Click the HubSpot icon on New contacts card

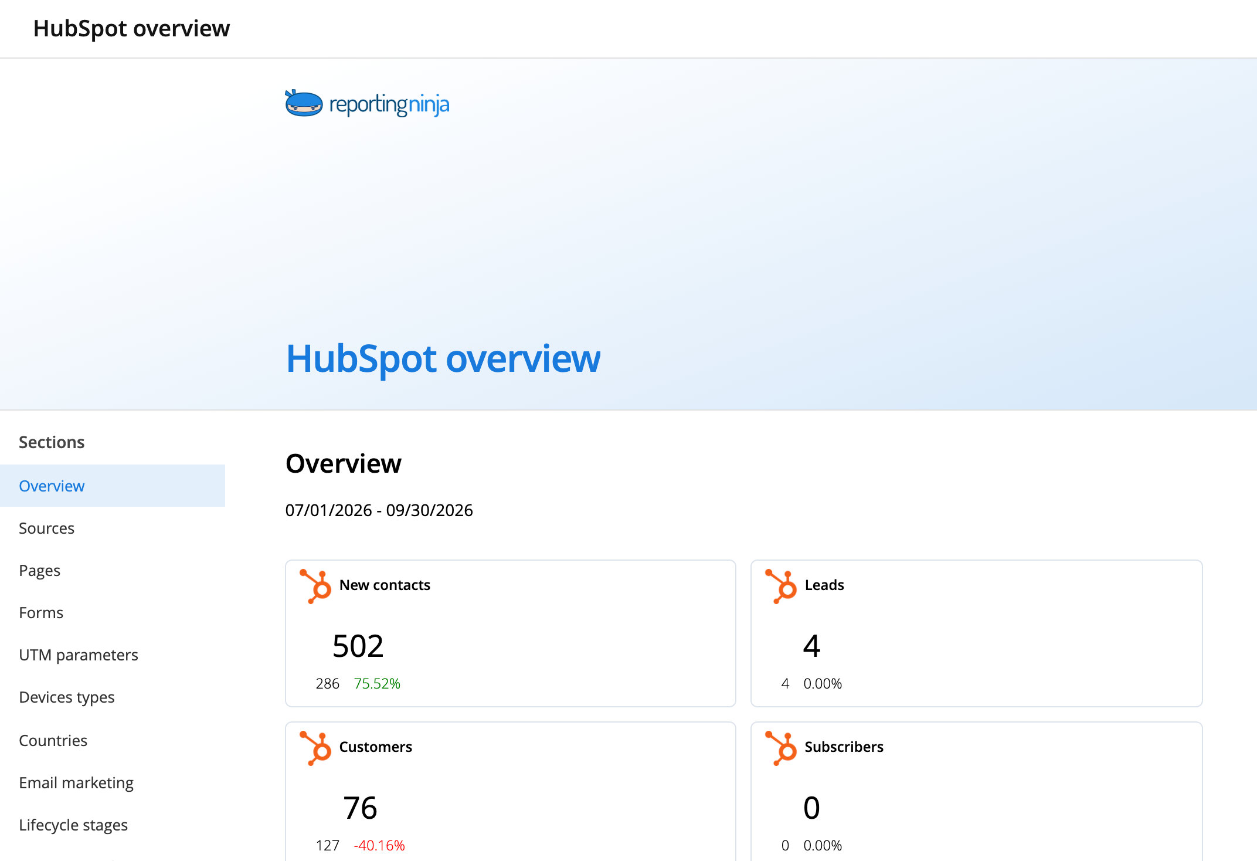point(315,586)
